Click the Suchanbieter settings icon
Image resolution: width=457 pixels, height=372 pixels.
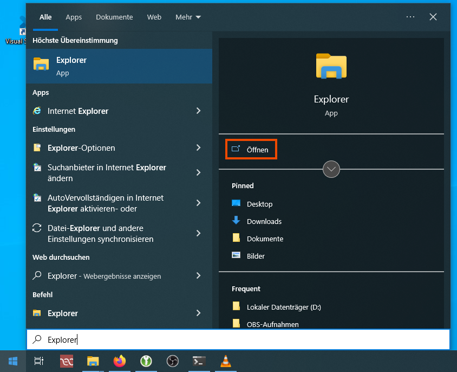[x=37, y=168]
